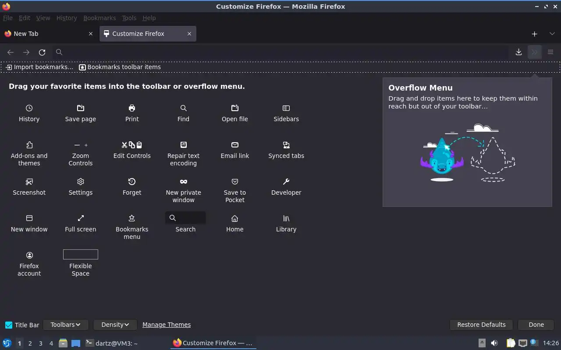Viewport: 561px width, 350px height.
Task: Select the Synced tabs icon
Action: 286,145
